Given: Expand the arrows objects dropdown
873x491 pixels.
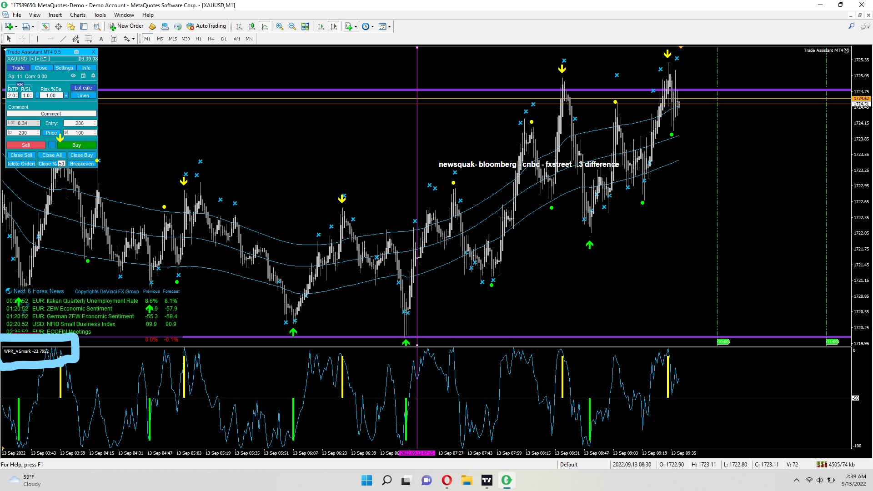Looking at the screenshot, I should 133,39.
